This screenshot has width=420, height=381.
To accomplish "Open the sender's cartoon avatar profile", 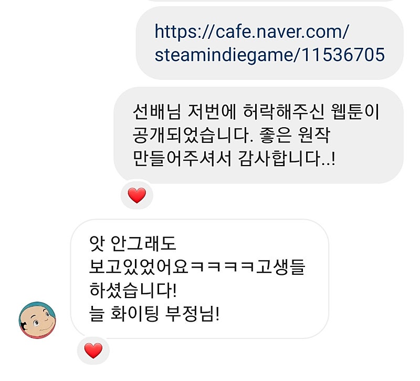I will tap(37, 320).
